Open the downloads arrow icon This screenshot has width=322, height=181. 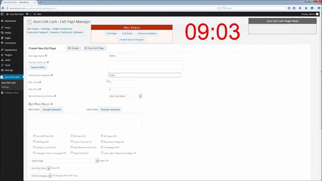click(300, 8)
